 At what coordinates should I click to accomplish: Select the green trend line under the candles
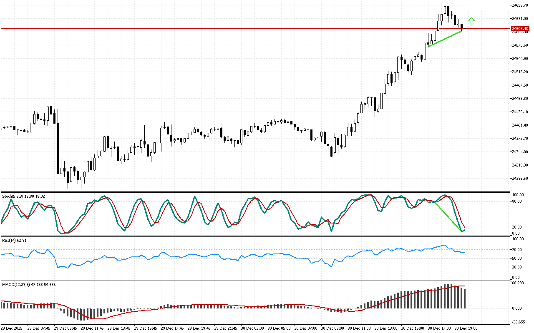pyautogui.click(x=445, y=39)
